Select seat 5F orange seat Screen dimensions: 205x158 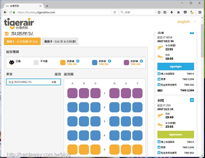[x=137, y=149]
